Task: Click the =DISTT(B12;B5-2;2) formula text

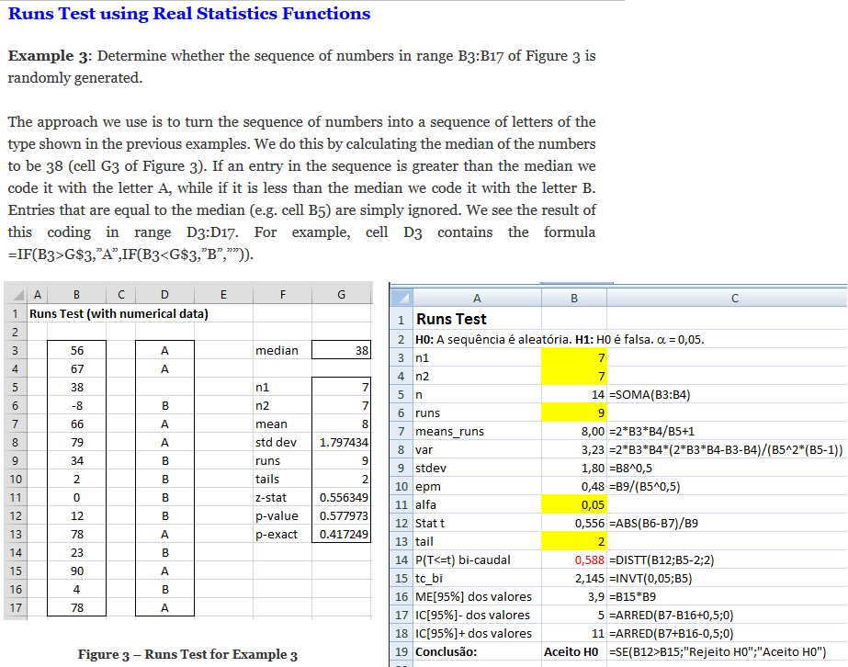Action: 661,560
